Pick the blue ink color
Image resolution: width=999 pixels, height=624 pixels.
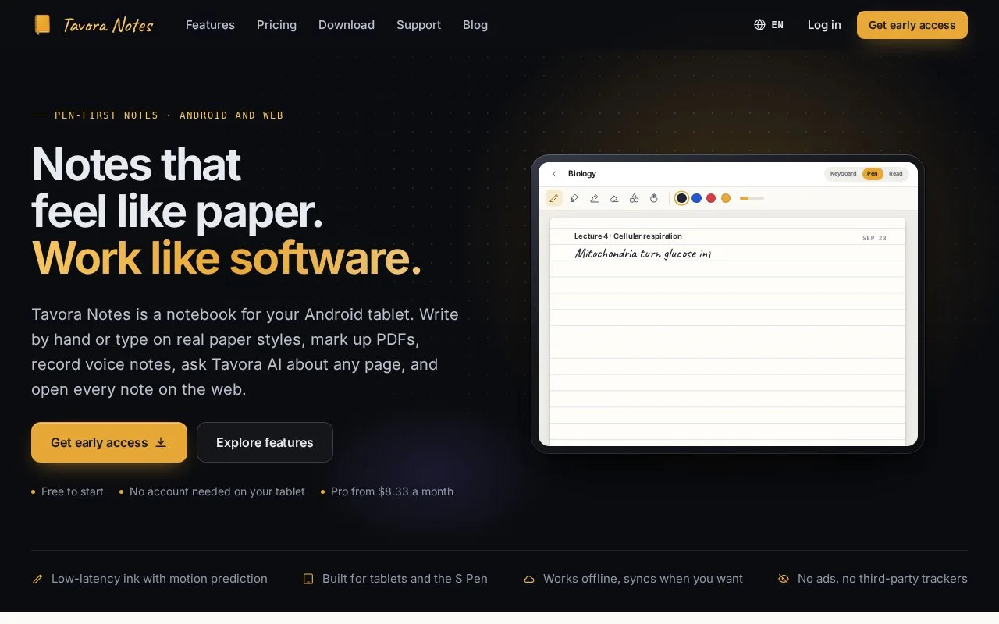click(696, 198)
